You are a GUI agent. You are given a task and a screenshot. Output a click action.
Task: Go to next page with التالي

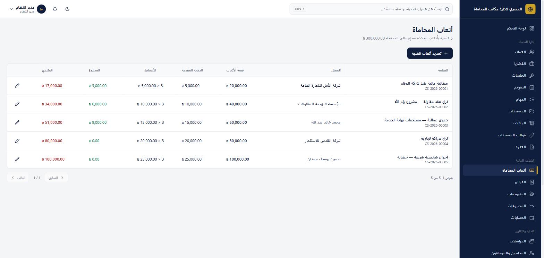[18, 178]
